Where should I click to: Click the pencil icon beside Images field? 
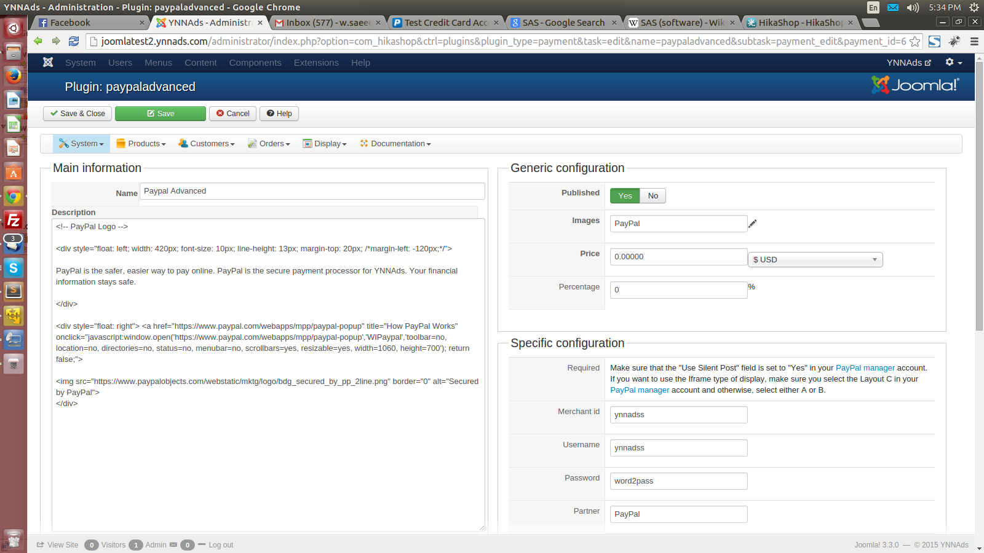click(753, 224)
